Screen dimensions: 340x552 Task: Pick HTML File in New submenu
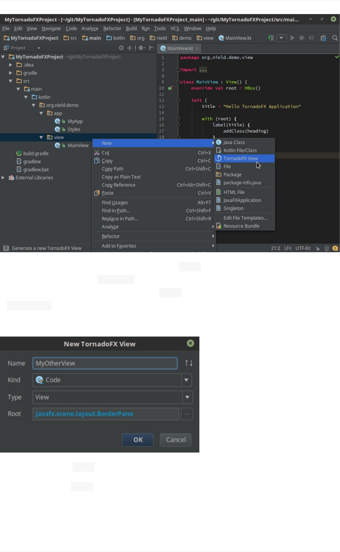244,192
